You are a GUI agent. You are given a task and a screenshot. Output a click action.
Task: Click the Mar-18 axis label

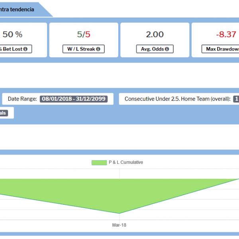pos(119,225)
